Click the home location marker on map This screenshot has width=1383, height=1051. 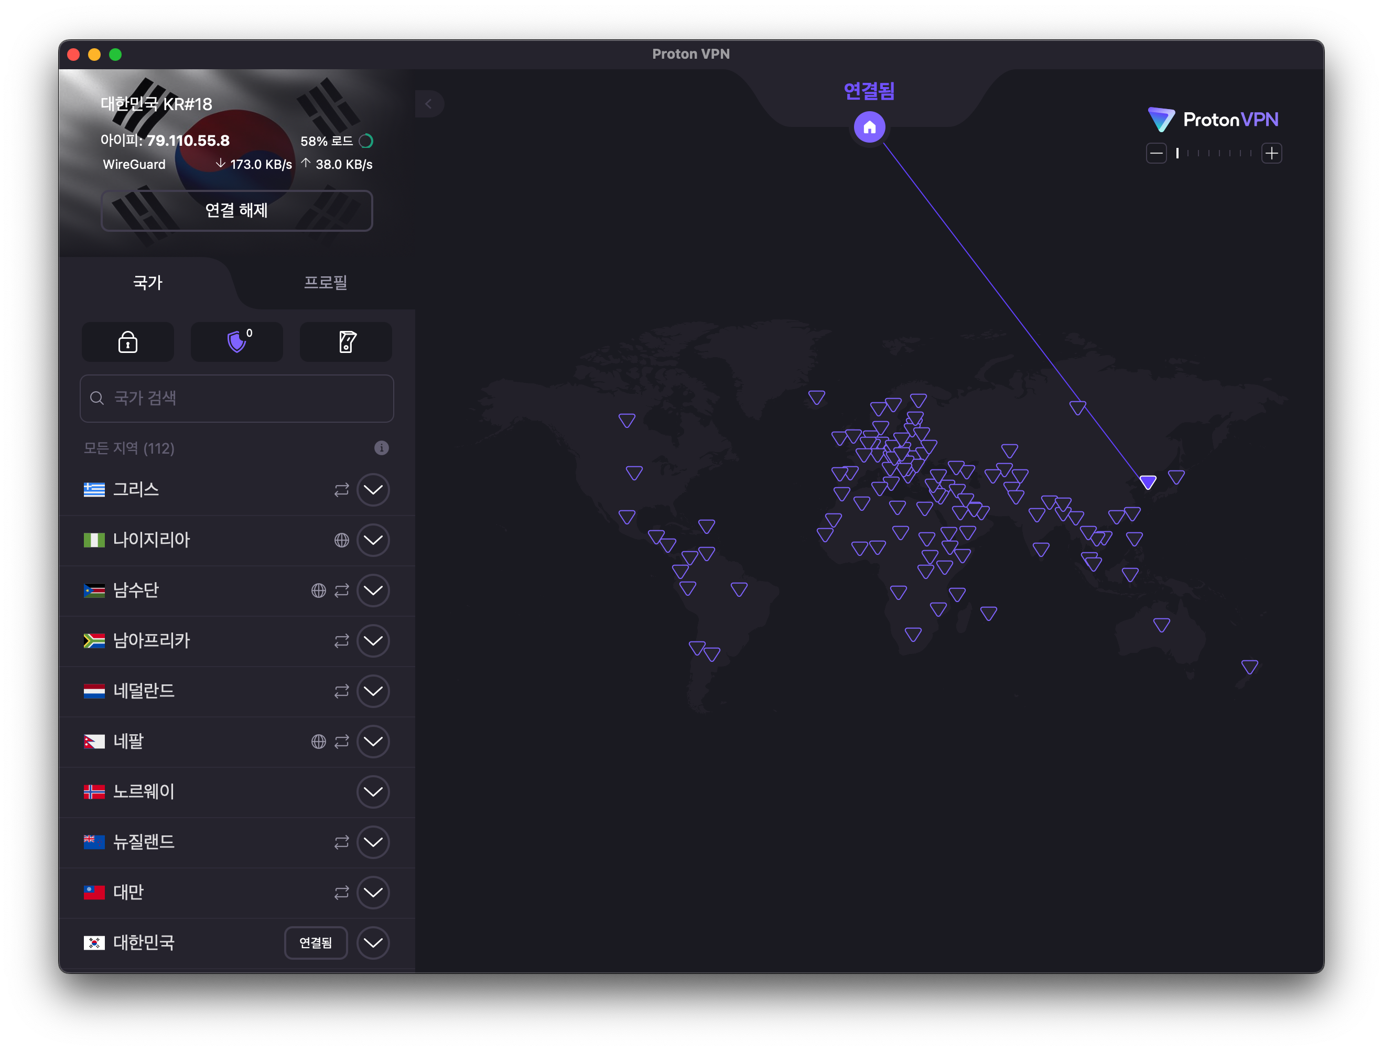pyautogui.click(x=869, y=127)
